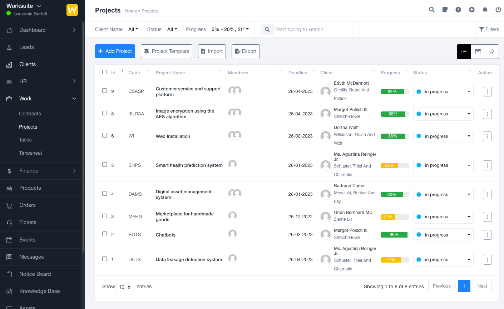
Task: Expand the Client Name filter dropdown
Action: pyautogui.click(x=133, y=29)
